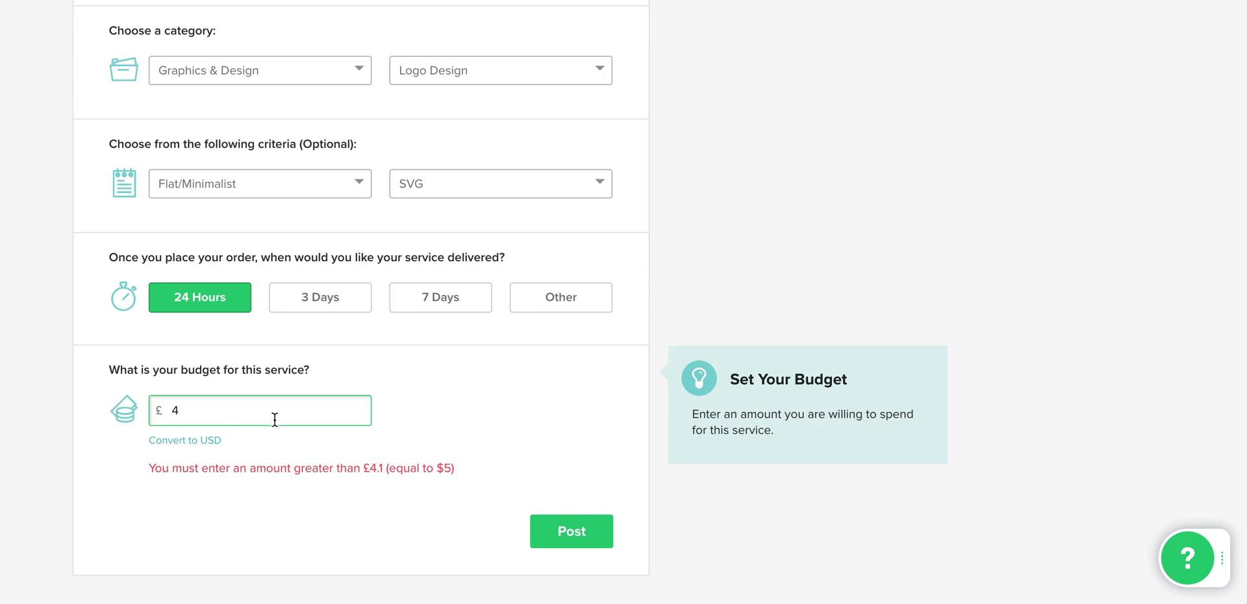
Task: Click the dots handle beside help button
Action: 1222,558
